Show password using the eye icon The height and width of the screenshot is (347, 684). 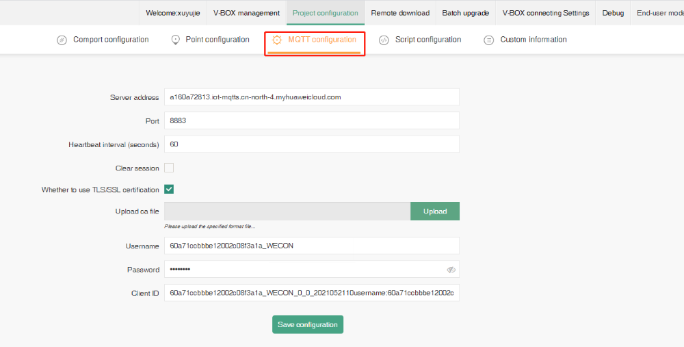[x=451, y=270]
